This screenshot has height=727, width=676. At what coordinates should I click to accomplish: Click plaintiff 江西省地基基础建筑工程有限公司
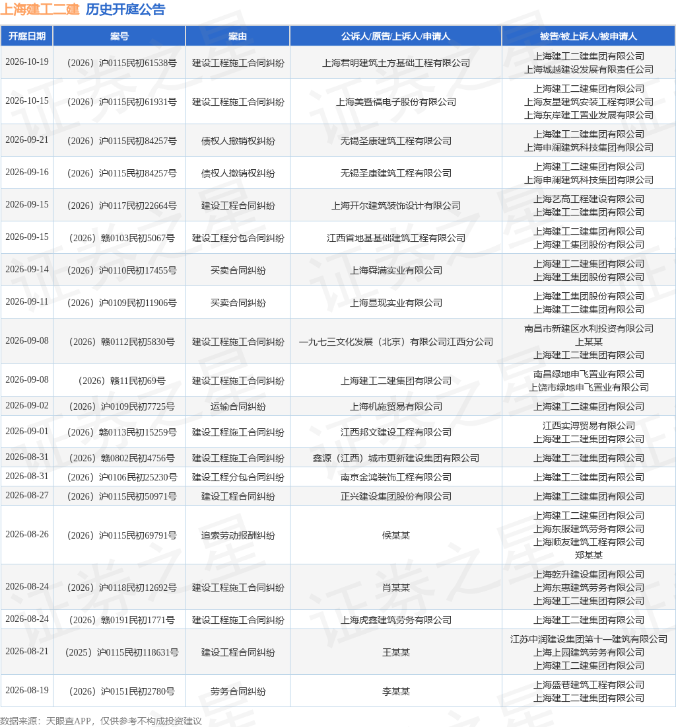396,238
